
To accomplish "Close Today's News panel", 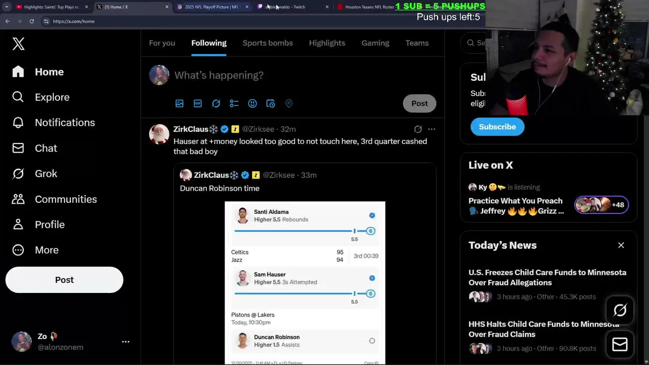I will pyautogui.click(x=621, y=245).
